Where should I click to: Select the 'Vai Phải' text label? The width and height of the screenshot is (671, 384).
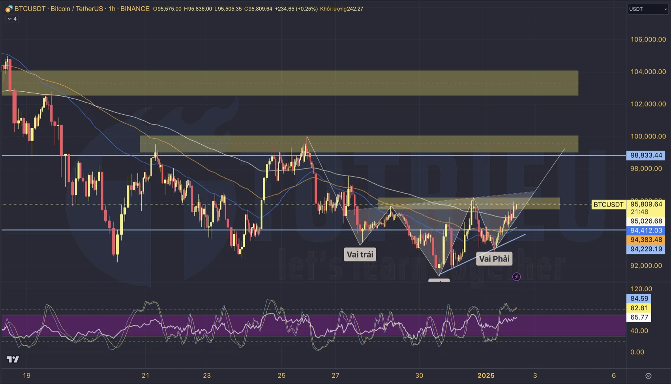494,259
